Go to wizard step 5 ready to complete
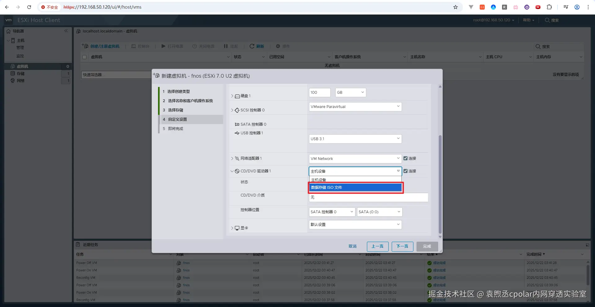 point(191,129)
